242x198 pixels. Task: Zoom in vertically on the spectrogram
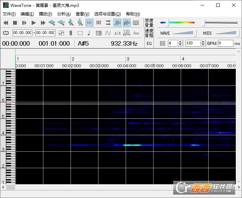pyautogui.click(x=71, y=23)
